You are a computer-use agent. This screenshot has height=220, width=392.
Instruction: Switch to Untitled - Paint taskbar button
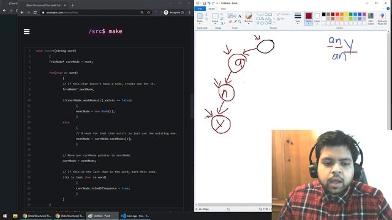pyautogui.click(x=102, y=216)
